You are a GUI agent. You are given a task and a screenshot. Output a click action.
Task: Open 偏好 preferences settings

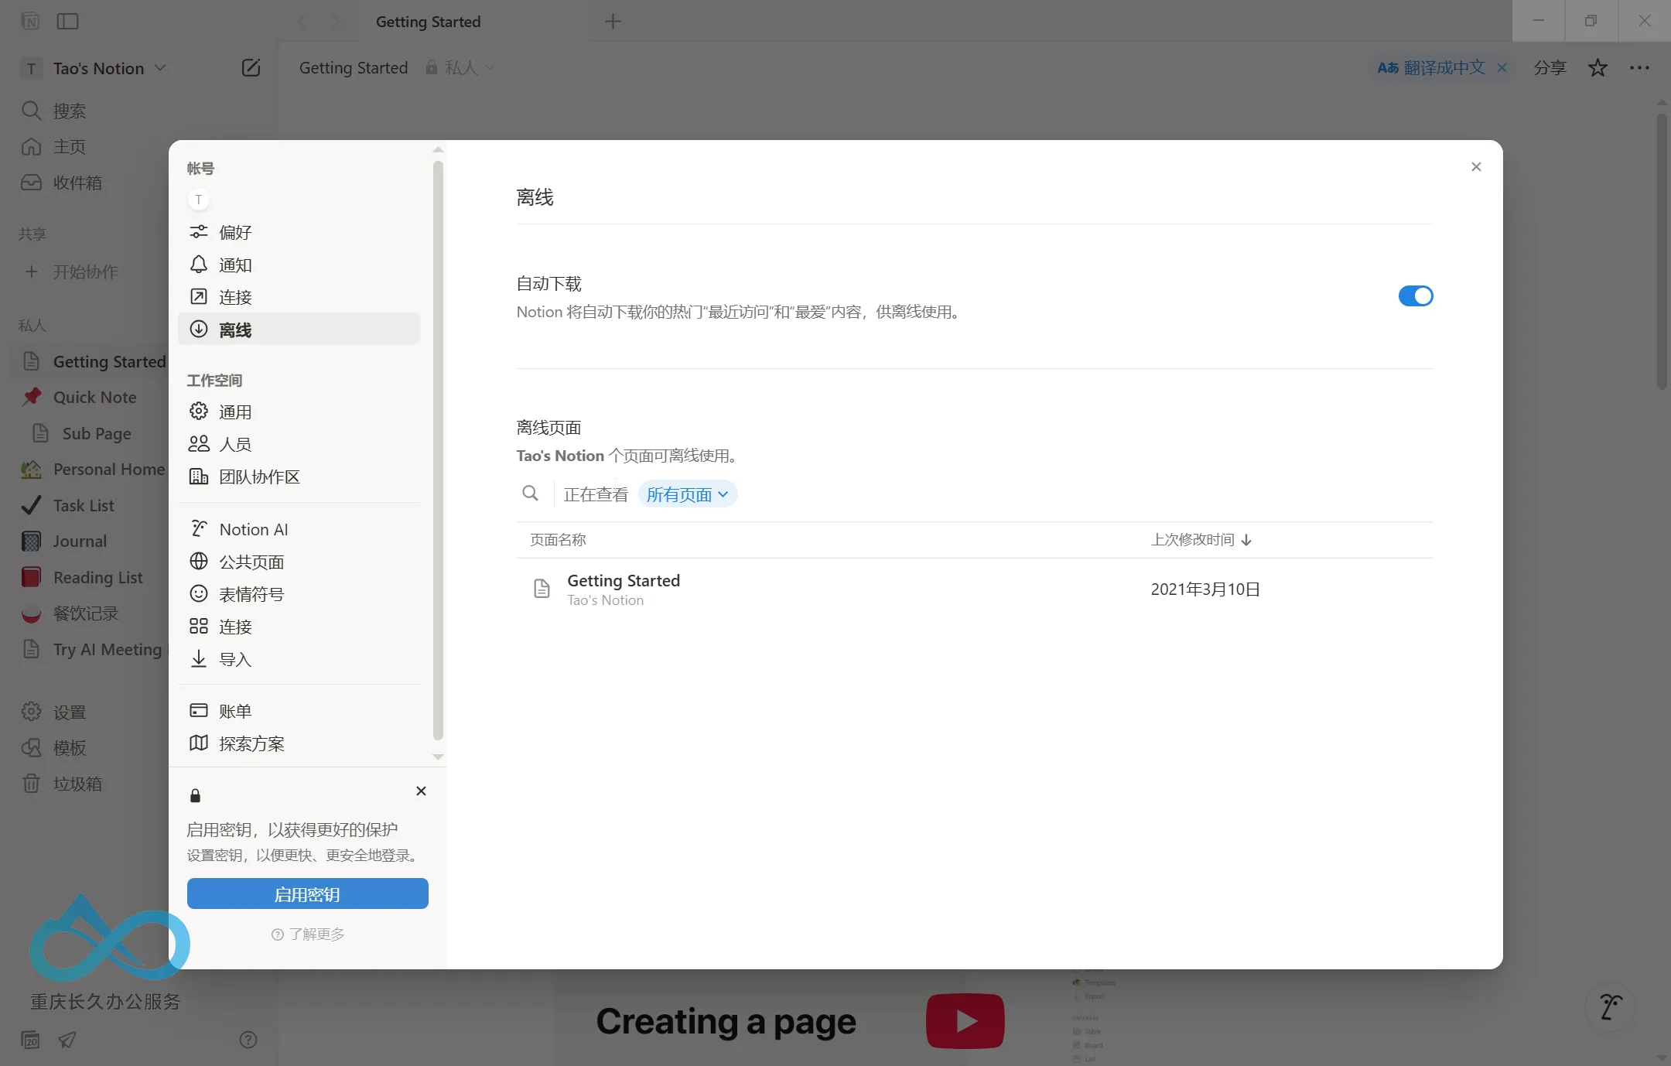coord(299,232)
